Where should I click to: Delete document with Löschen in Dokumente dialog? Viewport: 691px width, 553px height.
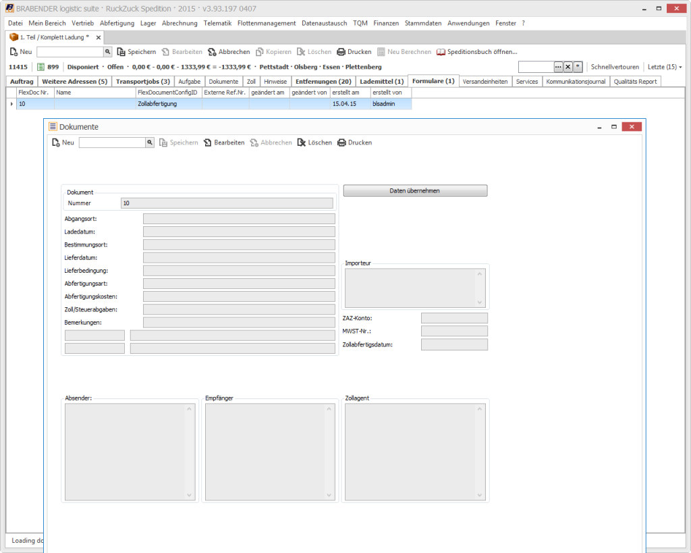pyautogui.click(x=314, y=142)
